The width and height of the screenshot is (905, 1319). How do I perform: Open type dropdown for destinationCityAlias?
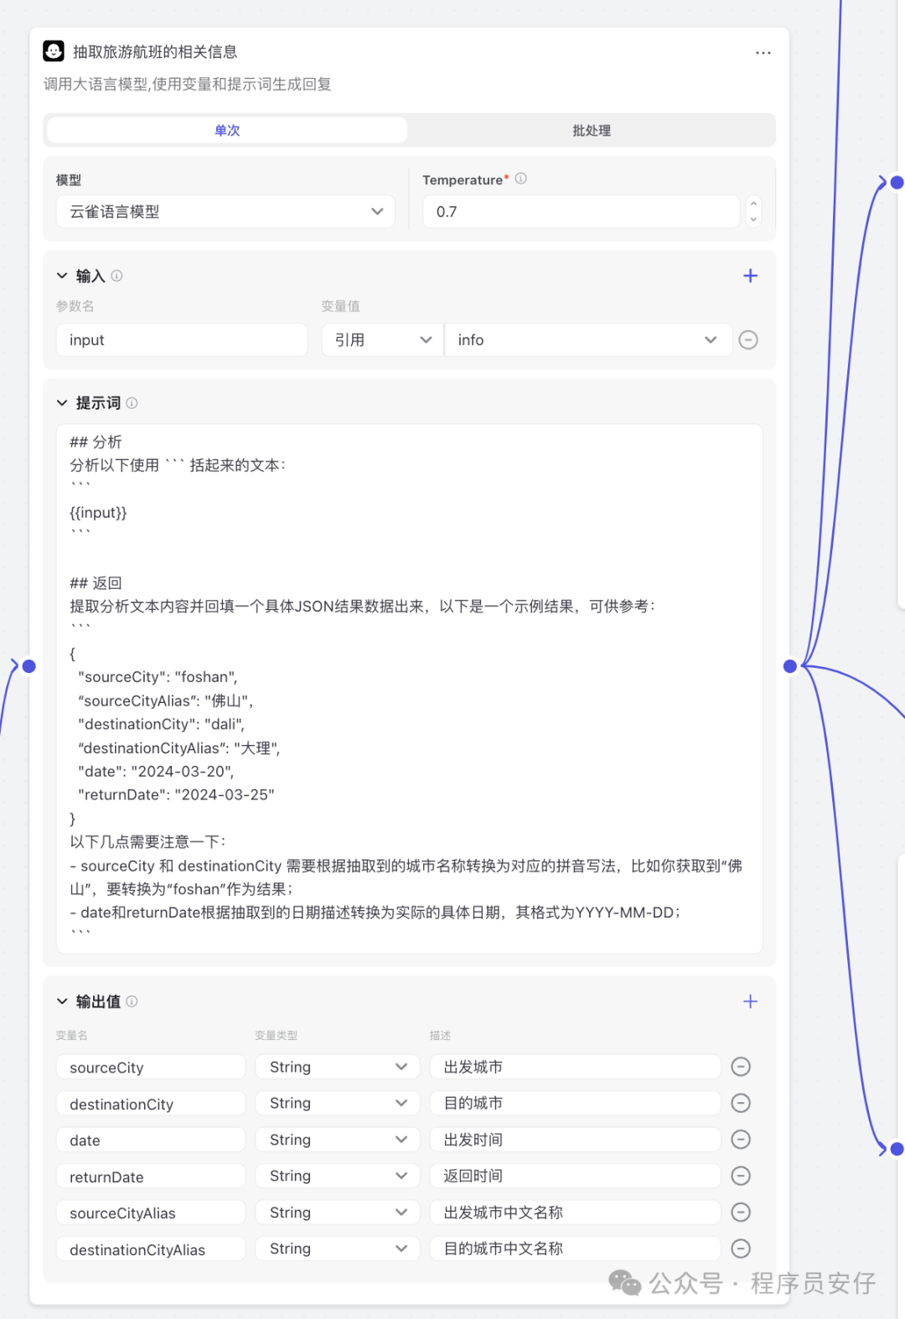tap(338, 1249)
